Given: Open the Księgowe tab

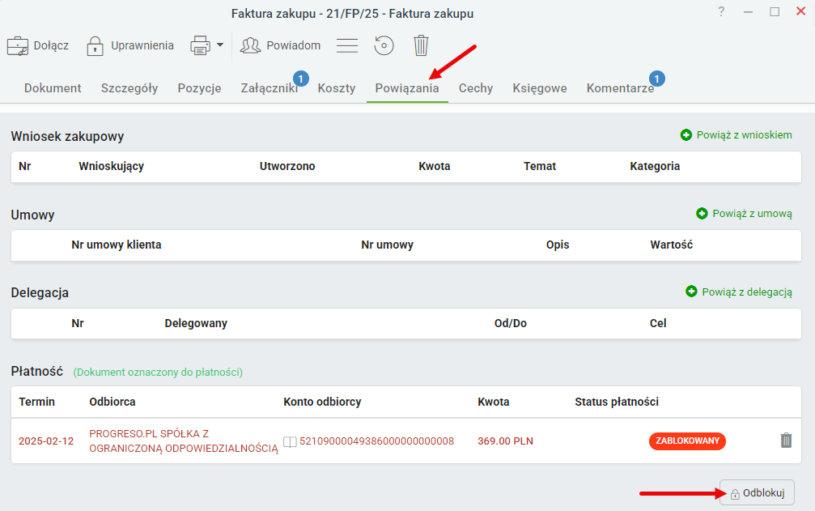Looking at the screenshot, I should (x=540, y=88).
